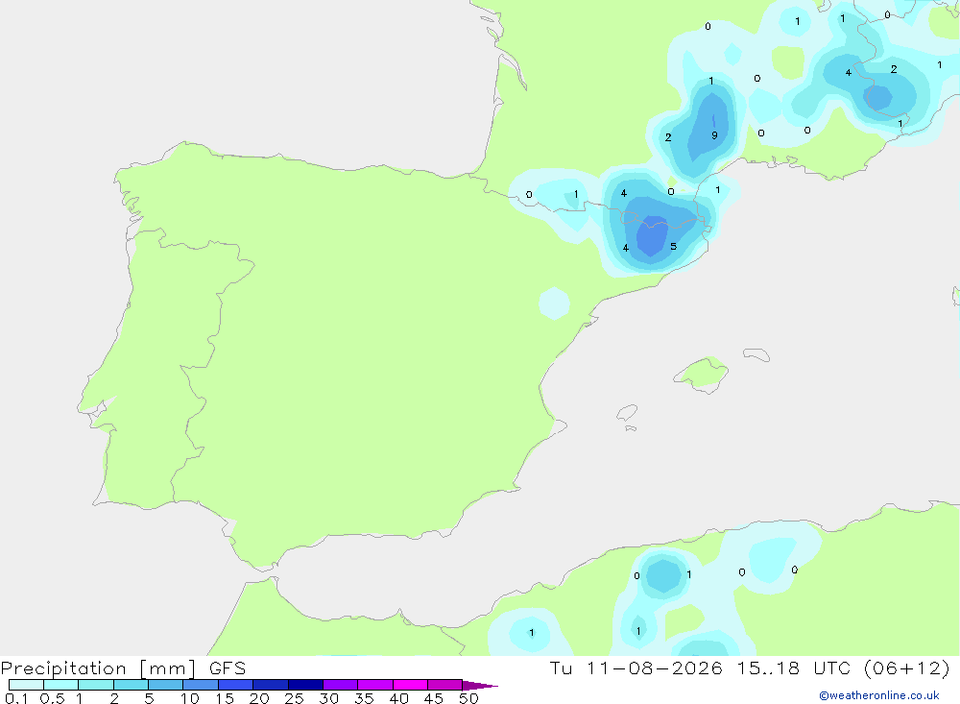Select the 'Tu 11-08-2026 15..18 UTC (06+12)' timestamp
Viewport: 960px width, 704px height.
[750, 668]
